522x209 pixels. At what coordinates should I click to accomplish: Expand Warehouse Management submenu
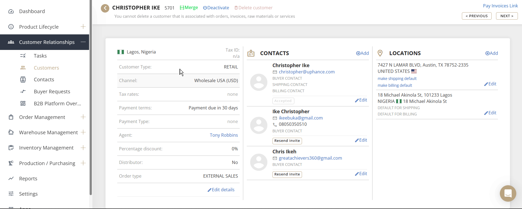coord(83,132)
